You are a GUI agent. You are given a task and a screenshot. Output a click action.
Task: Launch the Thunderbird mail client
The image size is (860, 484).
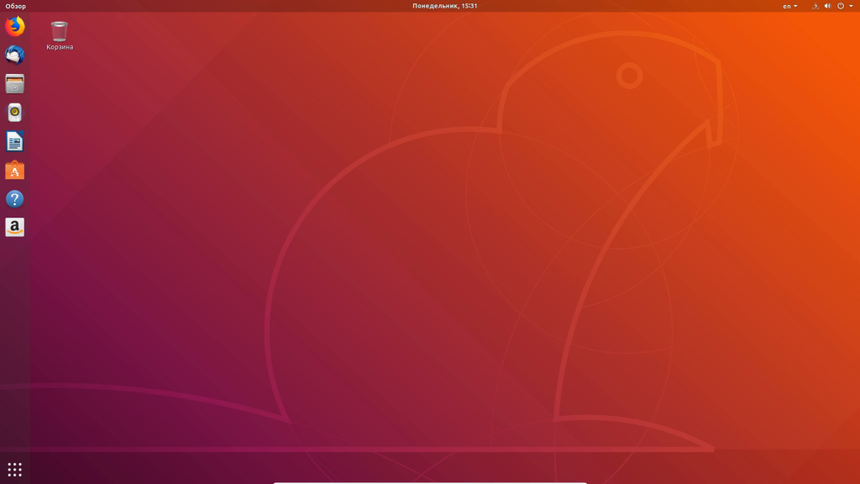(13, 55)
